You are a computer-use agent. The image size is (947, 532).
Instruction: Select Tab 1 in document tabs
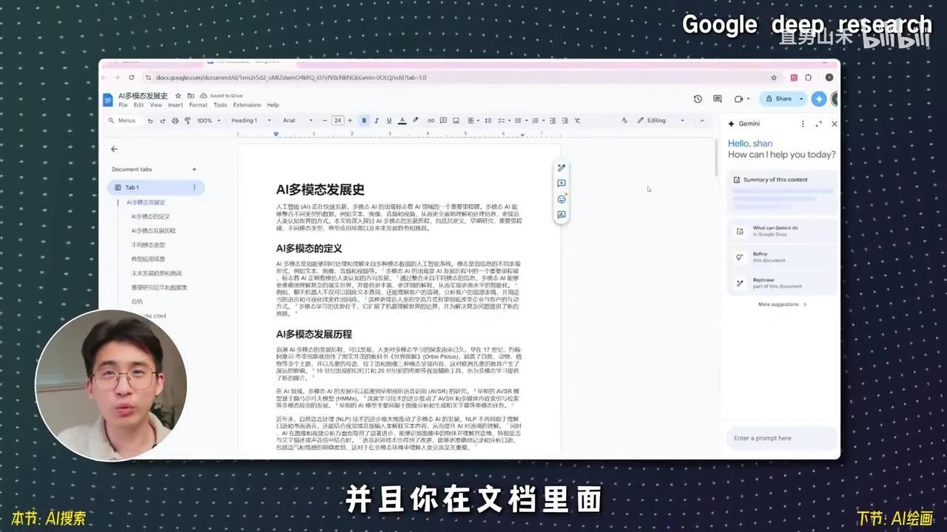point(156,188)
